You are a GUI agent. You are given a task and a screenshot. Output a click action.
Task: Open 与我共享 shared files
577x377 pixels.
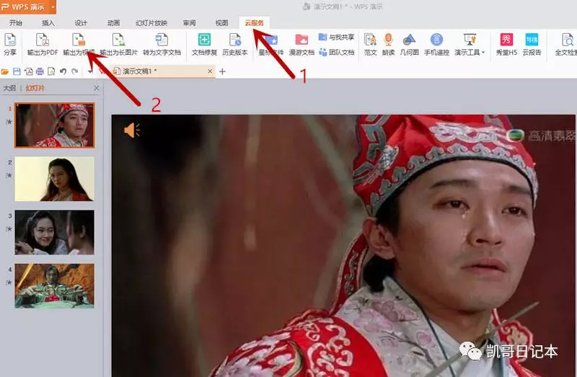point(336,37)
